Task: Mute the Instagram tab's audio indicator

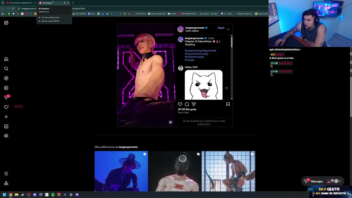Action: pyautogui.click(x=64, y=3)
